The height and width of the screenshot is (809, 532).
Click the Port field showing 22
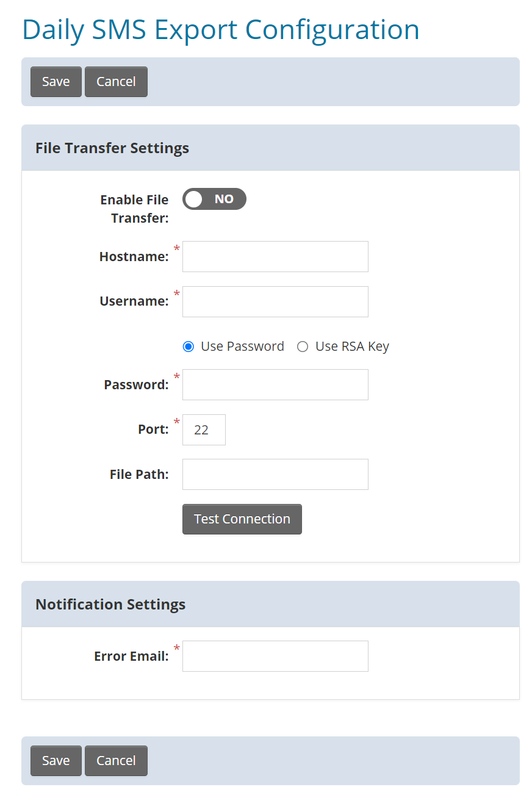point(204,430)
